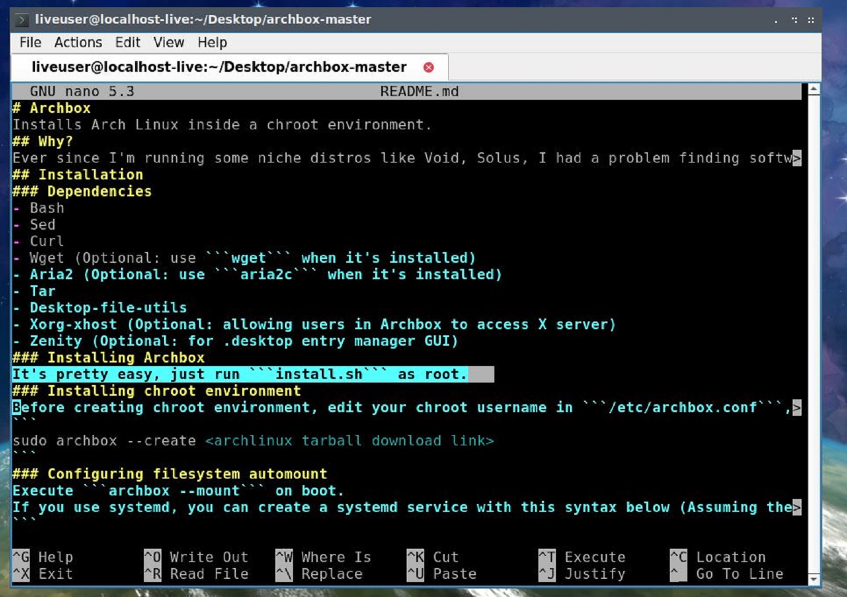The height and width of the screenshot is (597, 847).
Task: Open the View menu
Action: (x=168, y=42)
